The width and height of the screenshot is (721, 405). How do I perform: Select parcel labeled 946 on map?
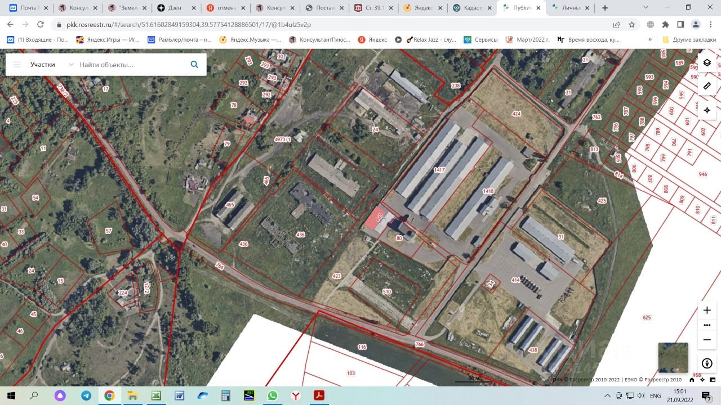[702, 174]
